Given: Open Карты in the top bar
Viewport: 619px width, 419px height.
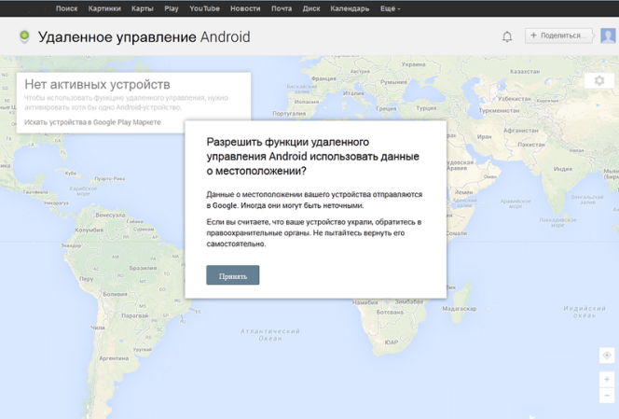Looking at the screenshot, I should pyautogui.click(x=142, y=8).
